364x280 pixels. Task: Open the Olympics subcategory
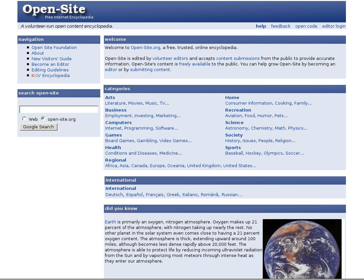click(273, 153)
